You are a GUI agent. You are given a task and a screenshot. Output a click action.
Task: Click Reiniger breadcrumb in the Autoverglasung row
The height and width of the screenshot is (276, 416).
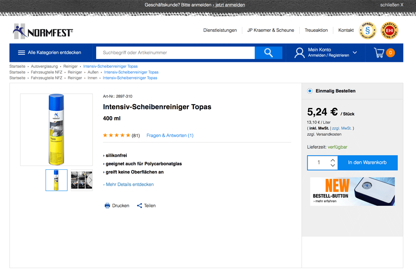(x=70, y=66)
